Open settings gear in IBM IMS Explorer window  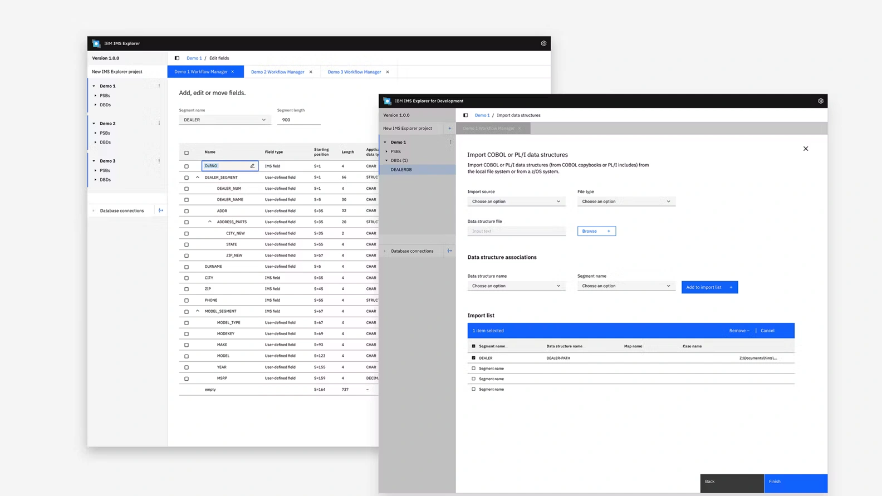click(543, 43)
